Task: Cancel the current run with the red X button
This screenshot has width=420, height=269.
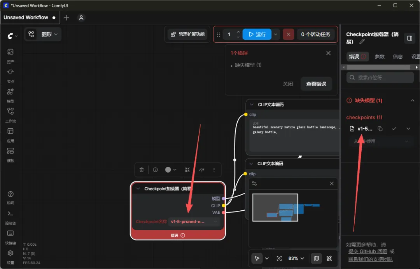Action: (x=288, y=34)
